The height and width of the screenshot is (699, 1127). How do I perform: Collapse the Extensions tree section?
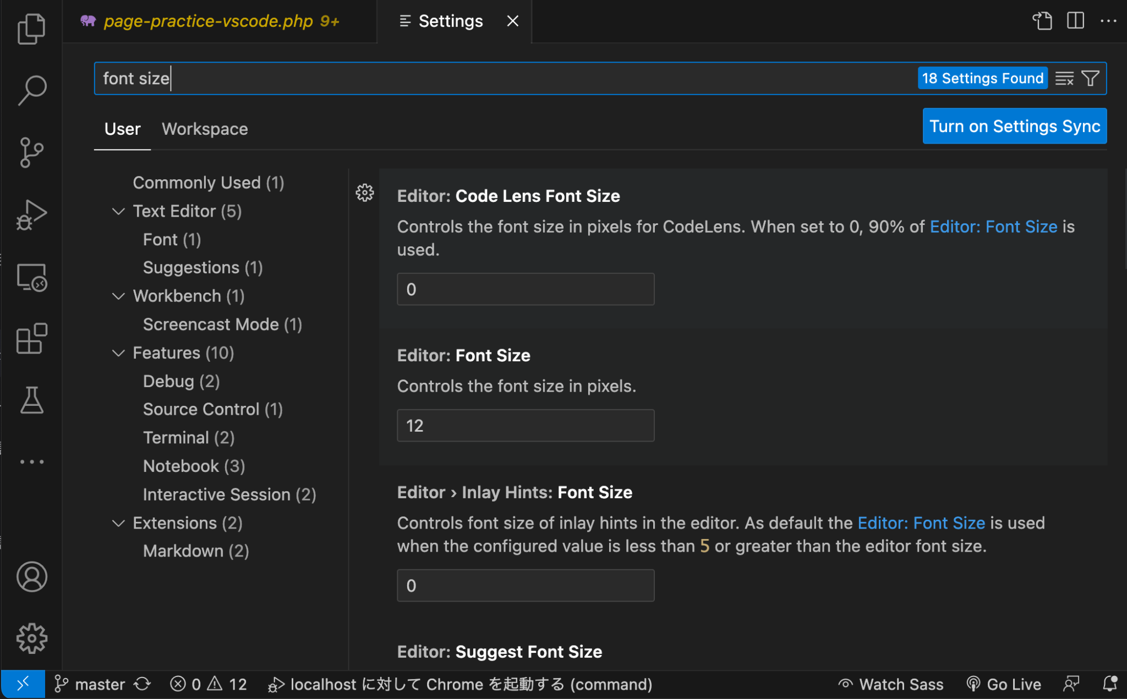[x=118, y=523]
